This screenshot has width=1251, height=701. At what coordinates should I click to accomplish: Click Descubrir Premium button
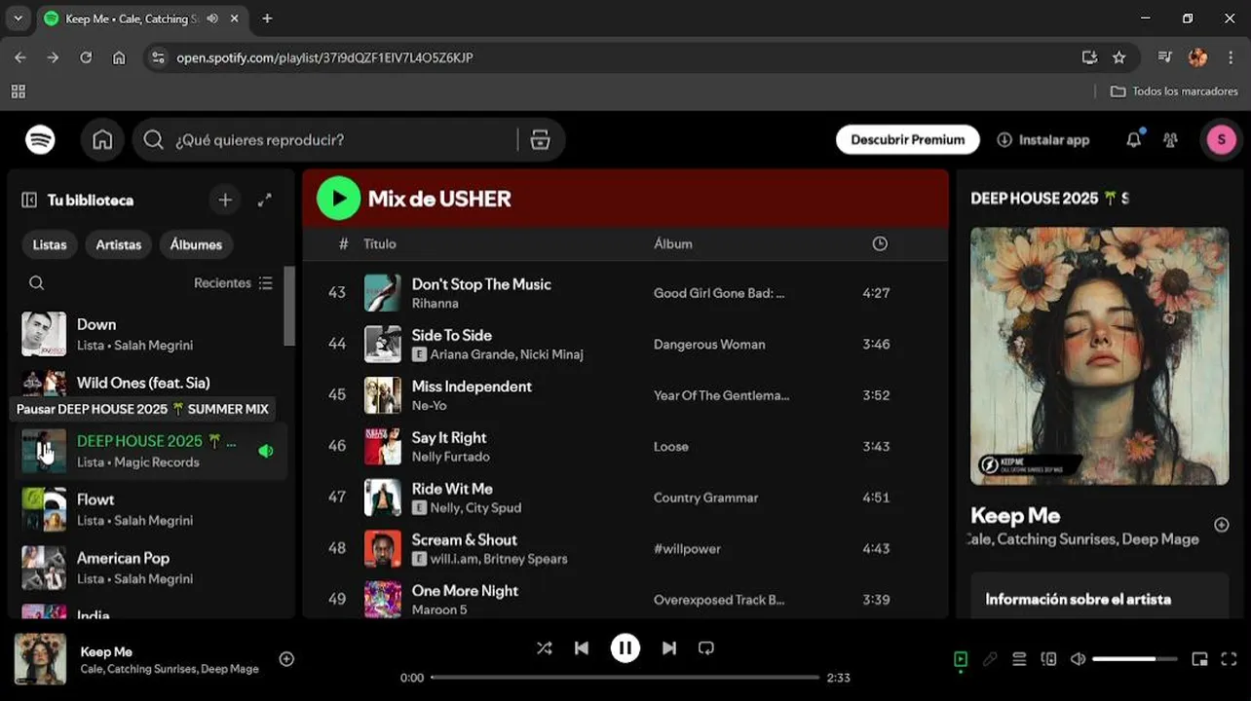point(908,140)
